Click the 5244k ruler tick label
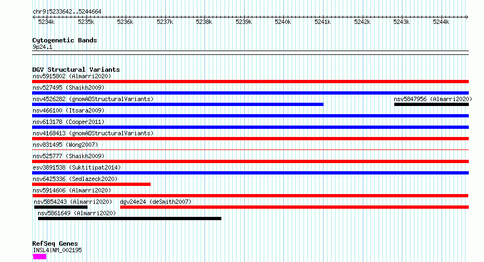The height and width of the screenshot is (262, 484). (x=441, y=22)
